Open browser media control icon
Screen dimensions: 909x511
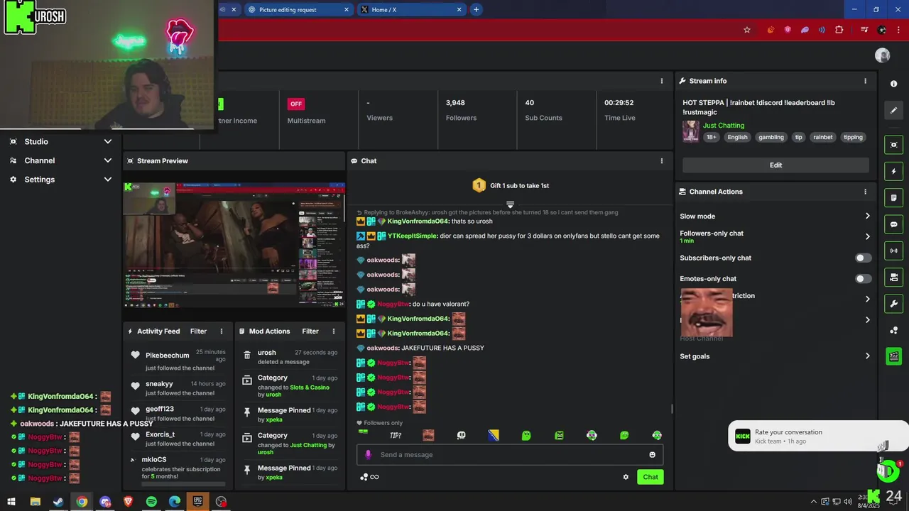864,30
